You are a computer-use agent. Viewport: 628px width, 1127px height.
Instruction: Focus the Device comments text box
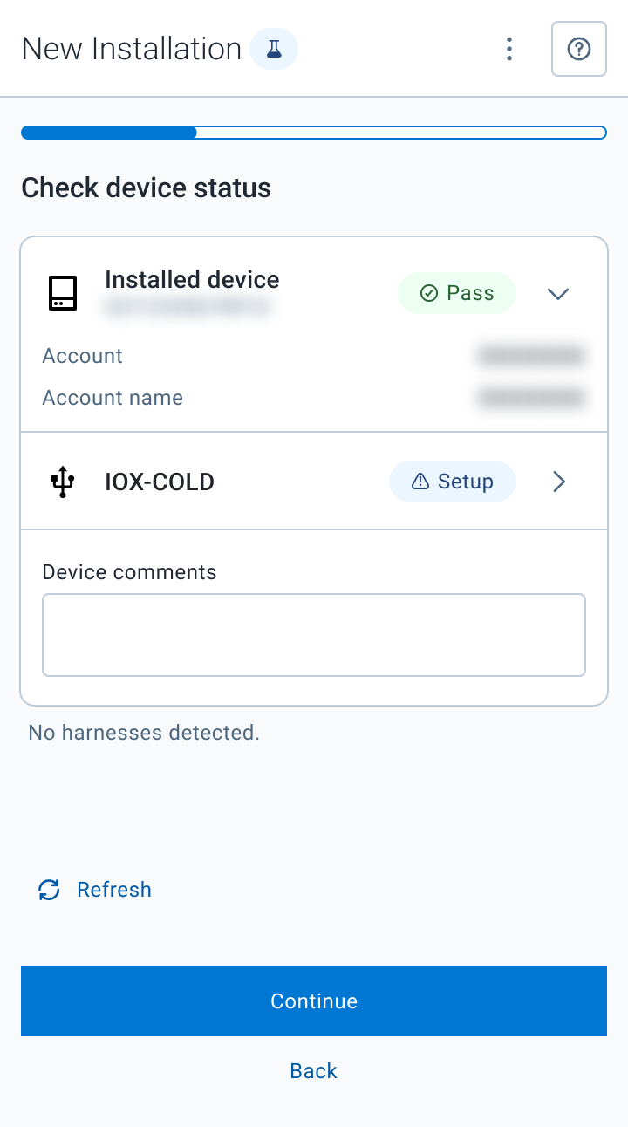tap(314, 635)
